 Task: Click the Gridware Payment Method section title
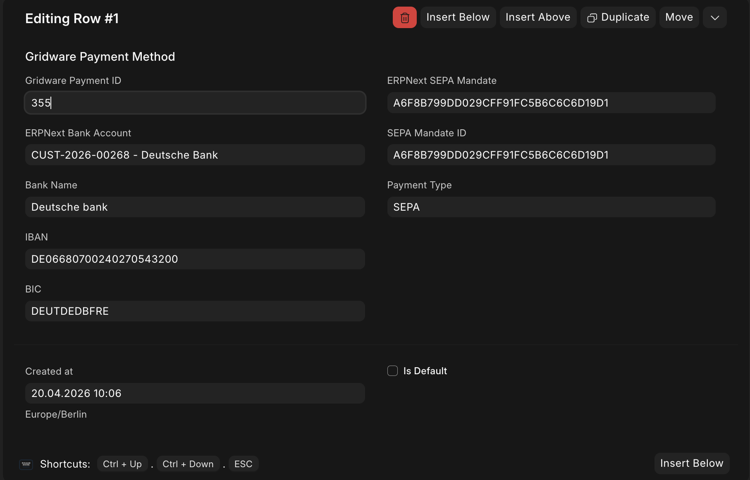click(x=100, y=57)
